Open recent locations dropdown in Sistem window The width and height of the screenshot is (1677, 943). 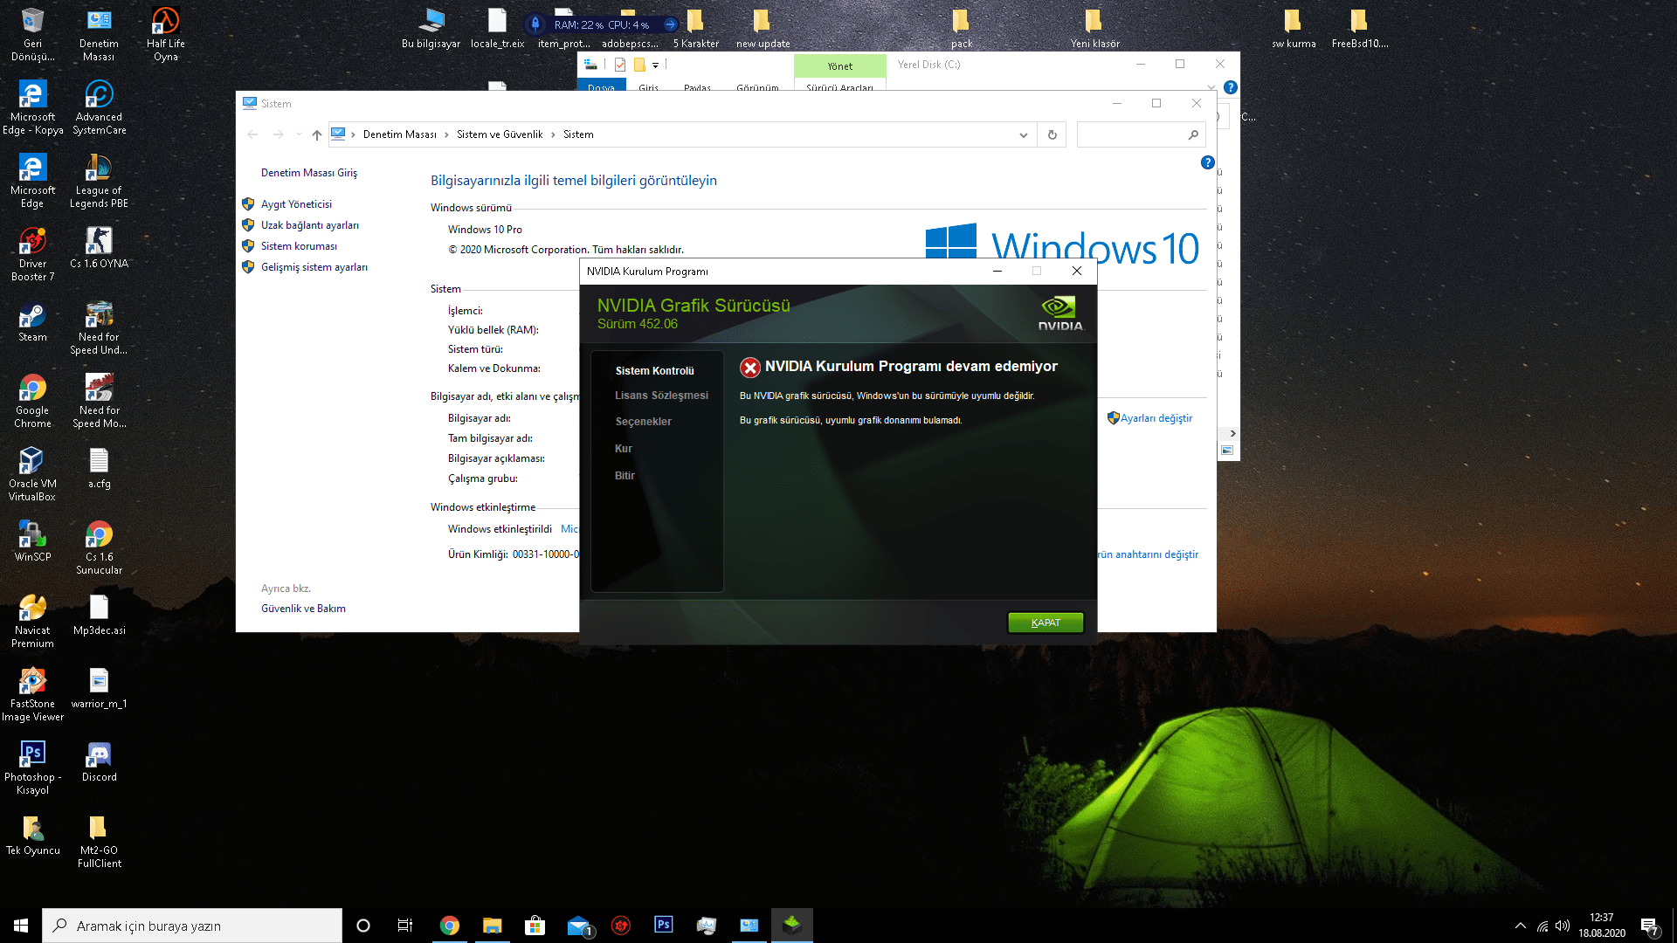click(299, 134)
